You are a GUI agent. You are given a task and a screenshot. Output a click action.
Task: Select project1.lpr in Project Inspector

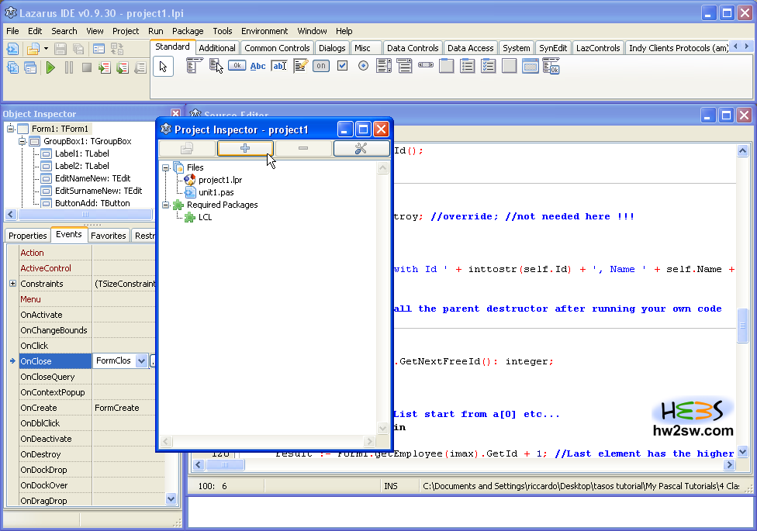pyautogui.click(x=220, y=180)
